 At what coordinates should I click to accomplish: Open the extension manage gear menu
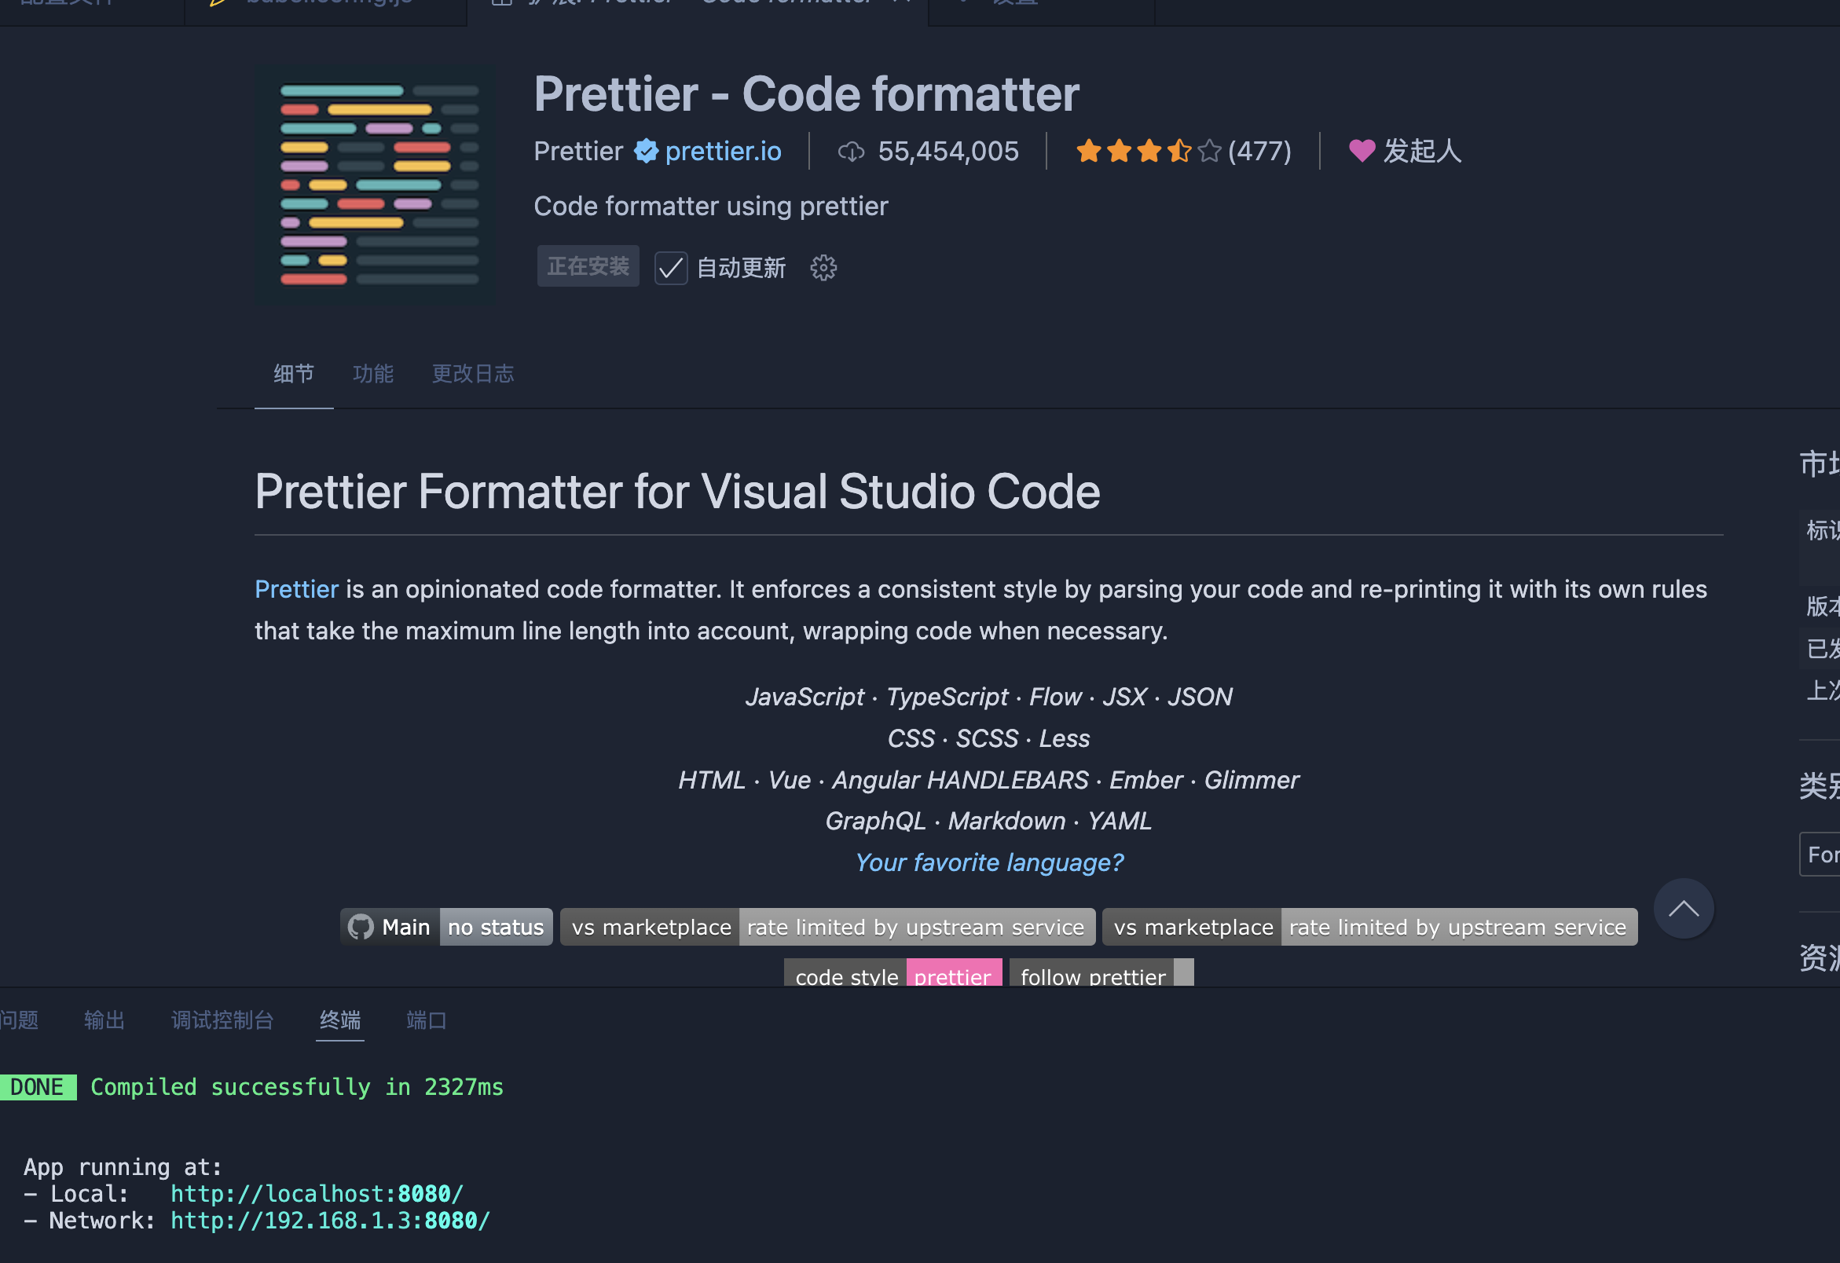pyautogui.click(x=823, y=268)
